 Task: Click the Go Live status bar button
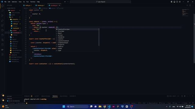[162, 103]
